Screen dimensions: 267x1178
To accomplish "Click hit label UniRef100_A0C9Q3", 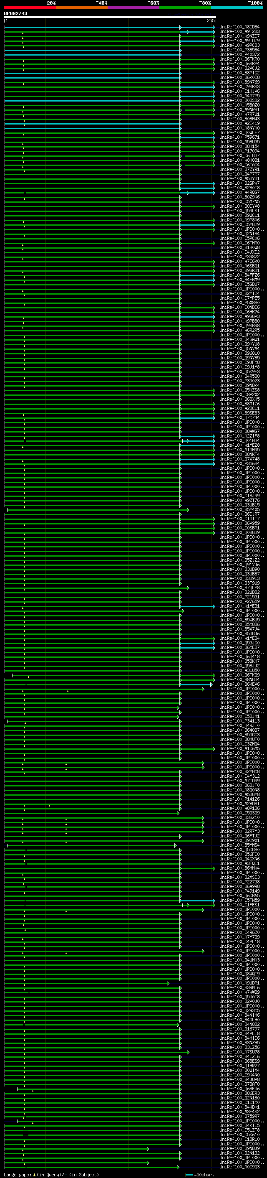I will 239,1167.
